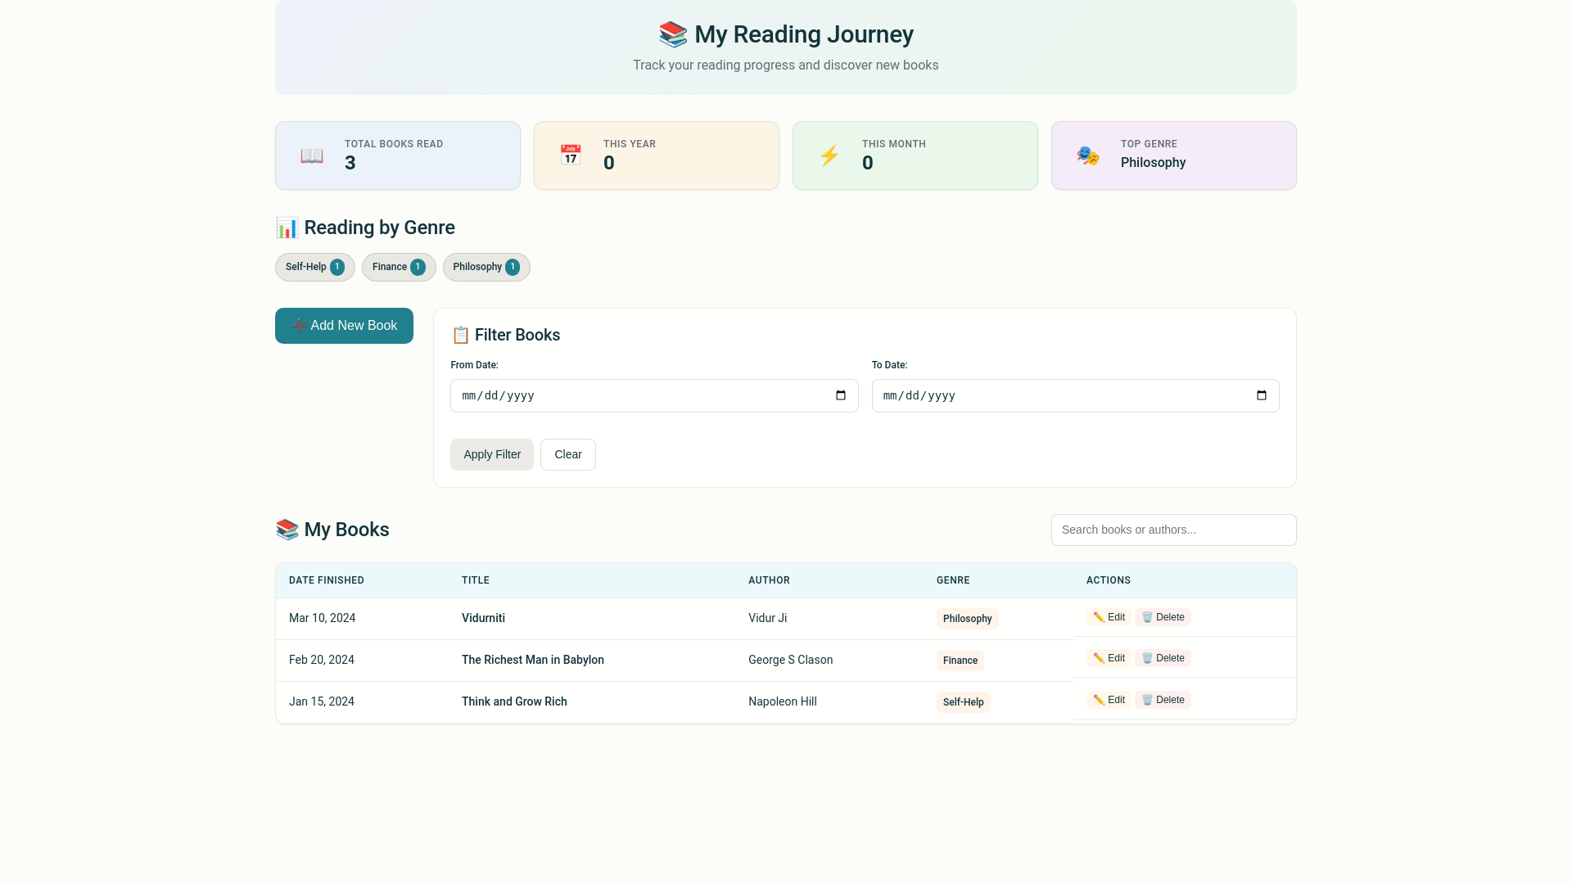
Task: Click the theater masks icon in Top Genre card
Action: (x=1088, y=156)
